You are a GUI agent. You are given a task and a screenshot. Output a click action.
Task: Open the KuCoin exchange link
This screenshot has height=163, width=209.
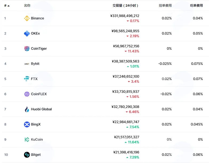[x=37, y=139]
